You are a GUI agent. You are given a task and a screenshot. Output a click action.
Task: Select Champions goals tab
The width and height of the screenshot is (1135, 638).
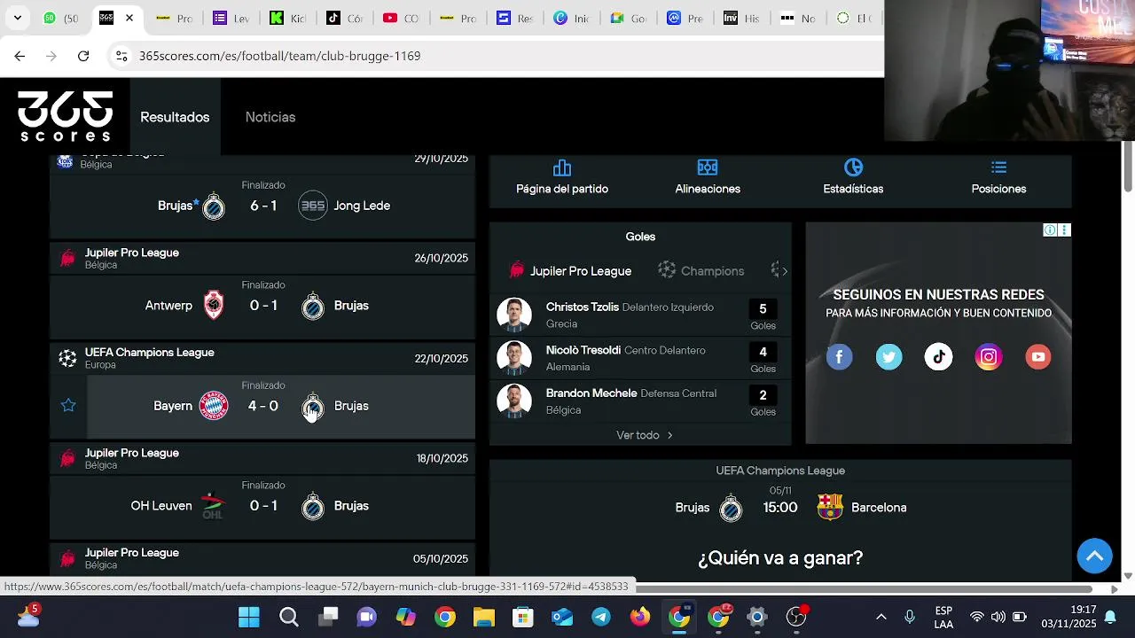[701, 271]
